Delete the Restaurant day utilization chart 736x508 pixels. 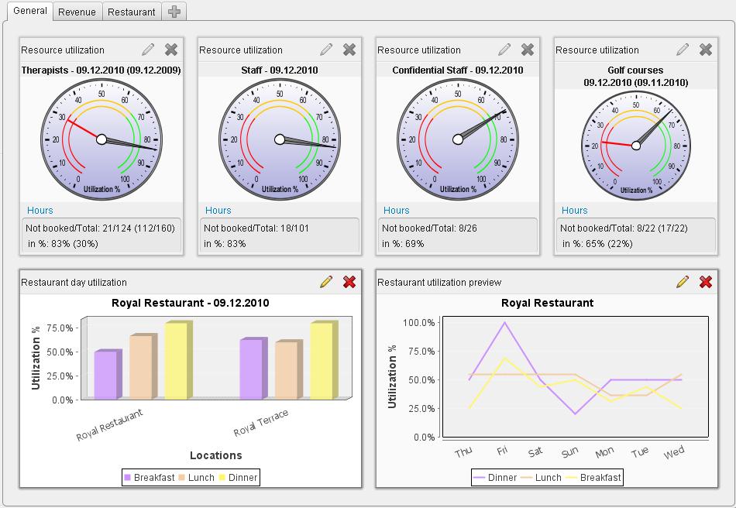[349, 282]
